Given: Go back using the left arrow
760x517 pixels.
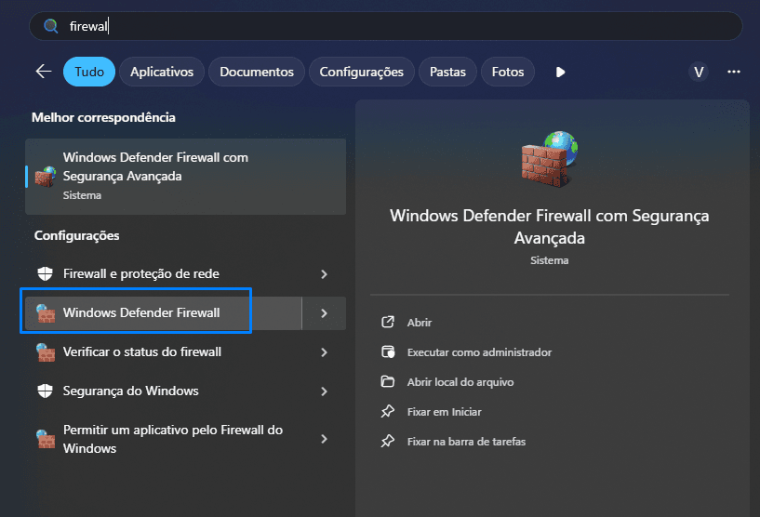Looking at the screenshot, I should 44,72.
